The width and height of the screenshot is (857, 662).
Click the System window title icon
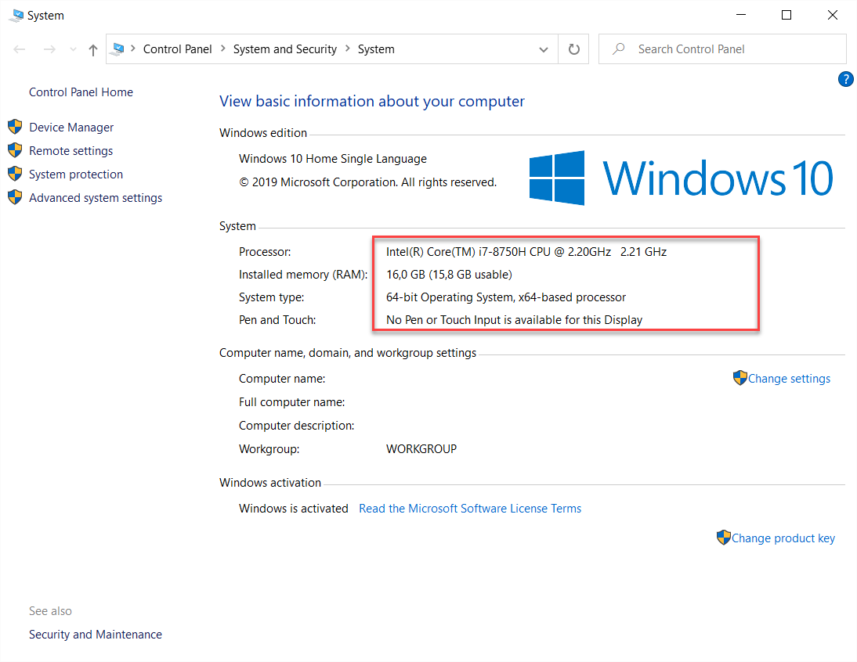pyautogui.click(x=17, y=16)
